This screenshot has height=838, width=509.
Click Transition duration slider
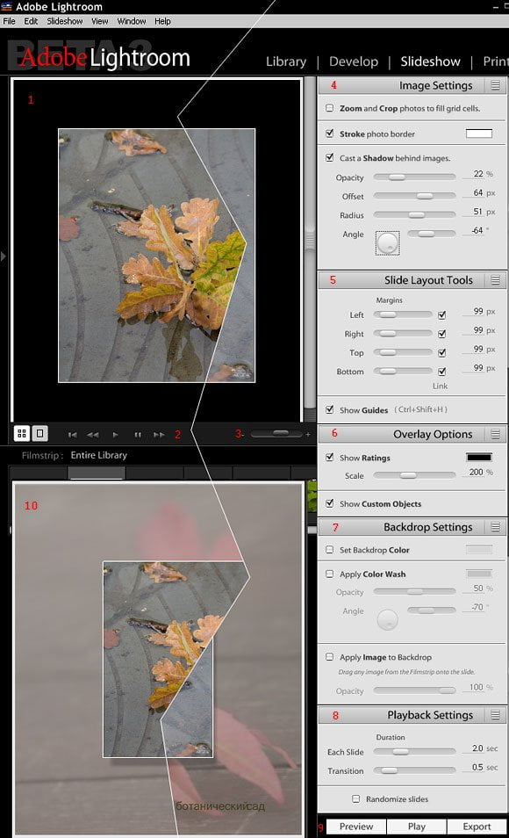click(414, 770)
